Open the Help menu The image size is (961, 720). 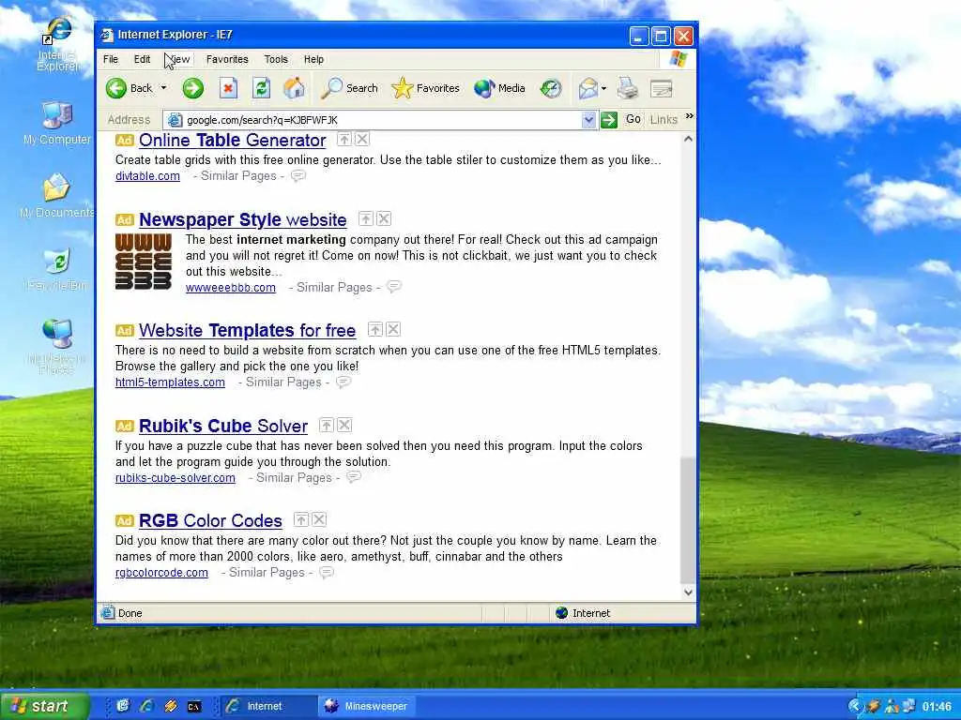[313, 59]
